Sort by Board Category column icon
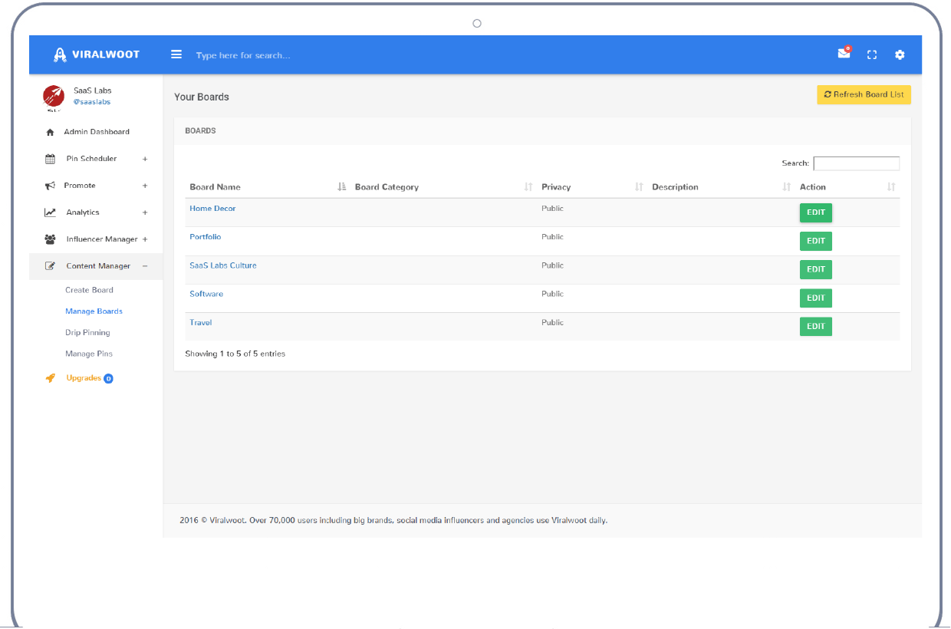 point(528,187)
